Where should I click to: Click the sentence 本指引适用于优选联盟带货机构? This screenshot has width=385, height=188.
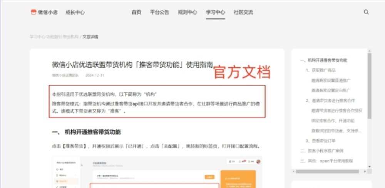(105, 94)
